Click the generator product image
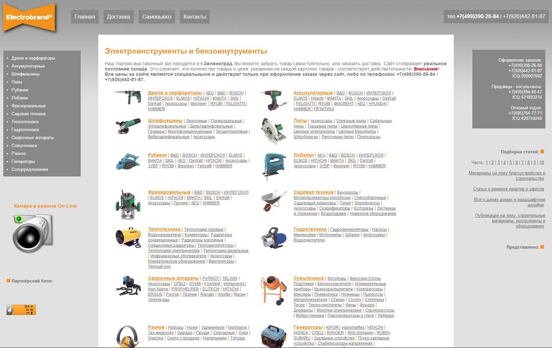 pyautogui.click(x=274, y=336)
